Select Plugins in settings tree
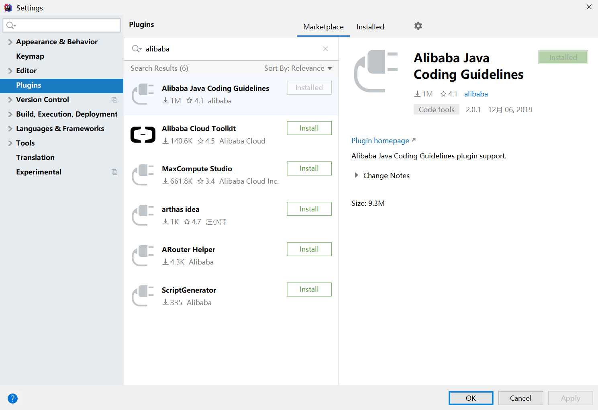 pyautogui.click(x=61, y=85)
